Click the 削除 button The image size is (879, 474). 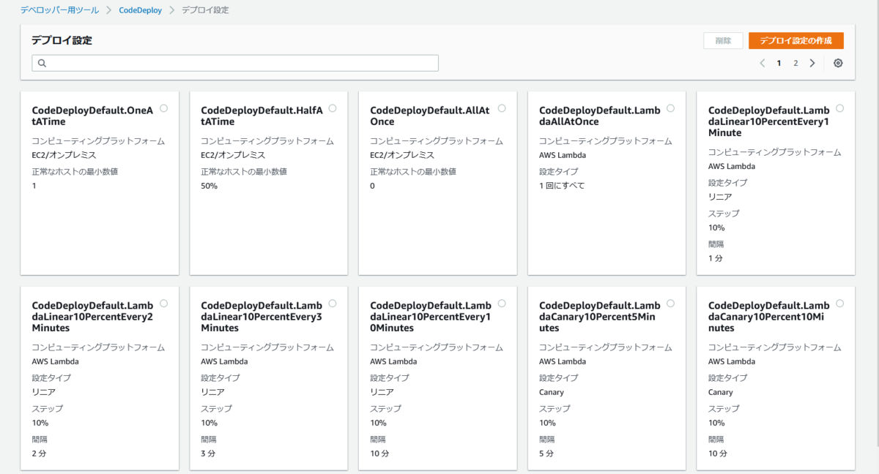(x=724, y=41)
